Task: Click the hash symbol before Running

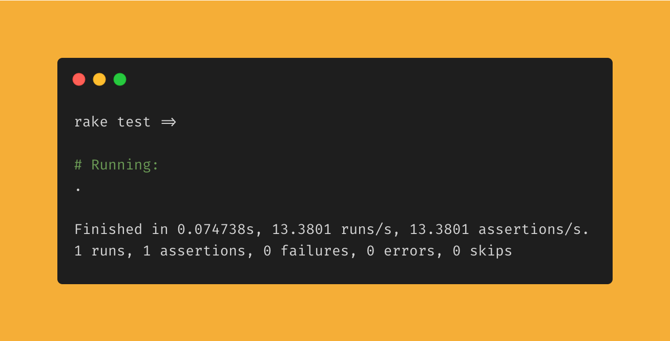Action: (x=78, y=165)
